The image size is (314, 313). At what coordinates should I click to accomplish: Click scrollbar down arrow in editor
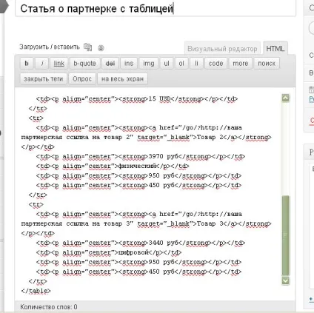pyautogui.click(x=286, y=280)
